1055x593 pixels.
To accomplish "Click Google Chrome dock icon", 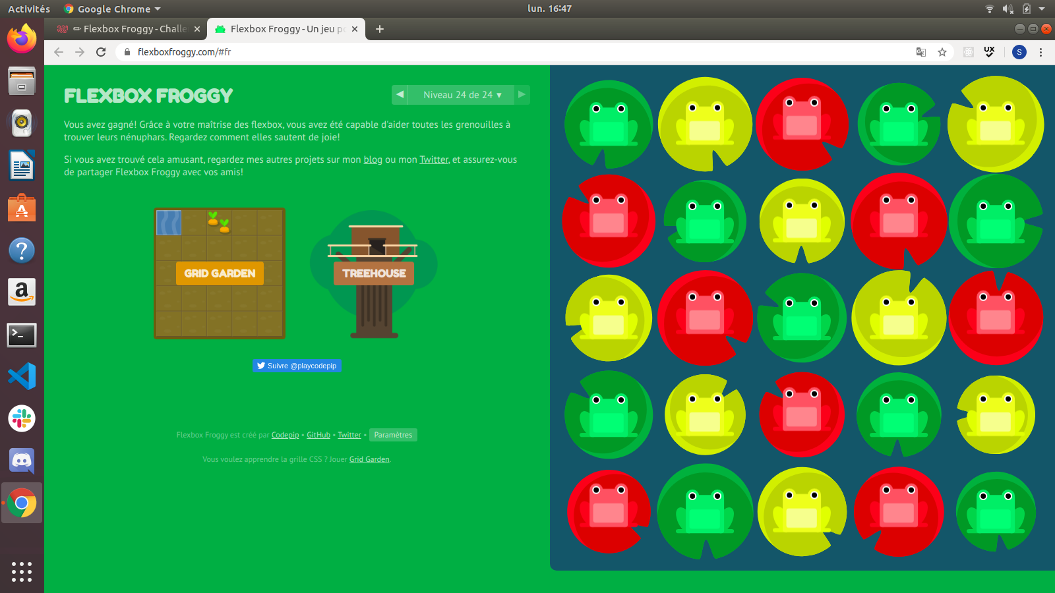I will point(22,503).
